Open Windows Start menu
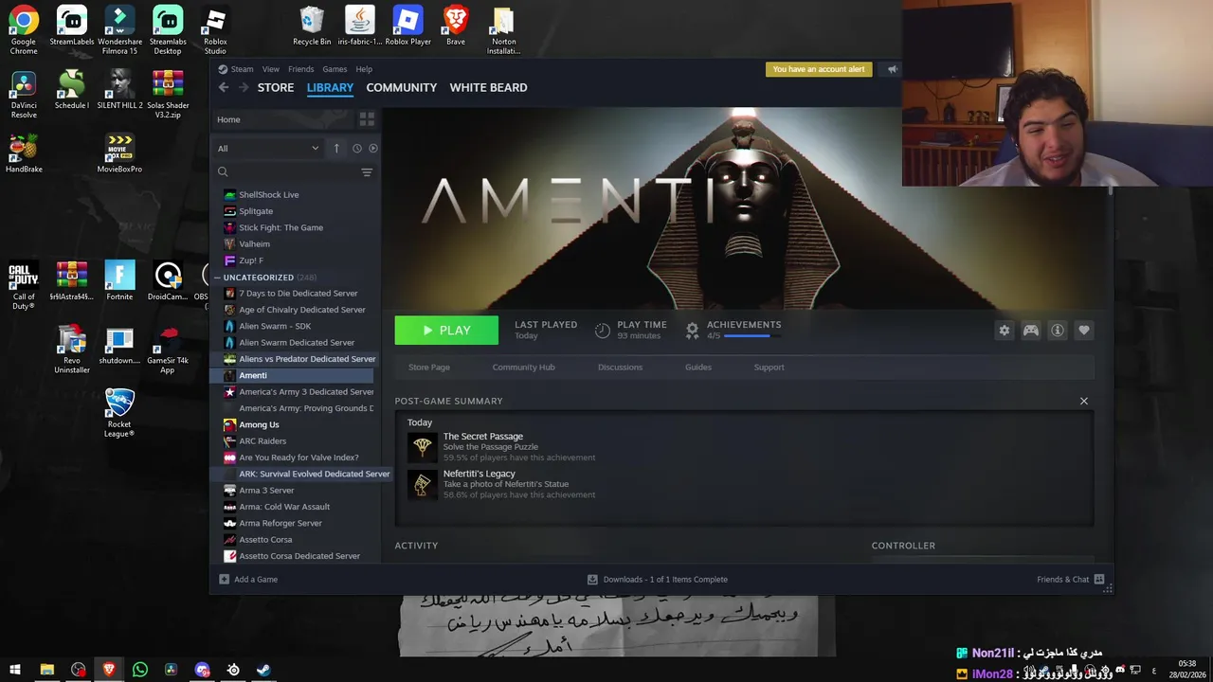Image resolution: width=1213 pixels, height=682 pixels. tap(15, 670)
